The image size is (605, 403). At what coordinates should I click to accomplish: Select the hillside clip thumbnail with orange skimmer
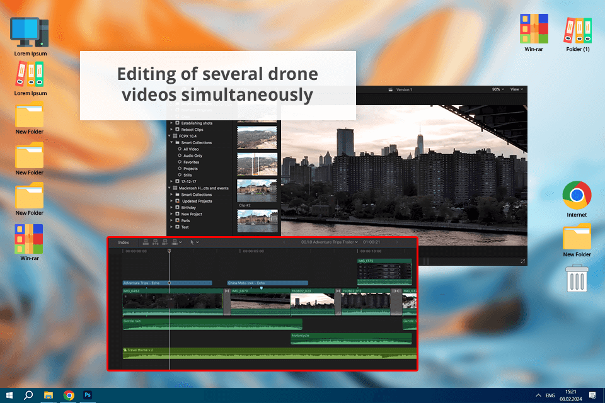pyautogui.click(x=257, y=164)
